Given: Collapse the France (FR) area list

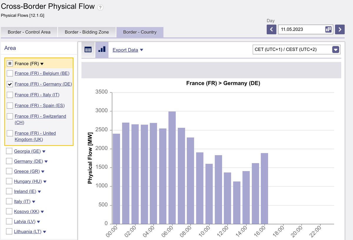Looking at the screenshot, I should pos(42,64).
